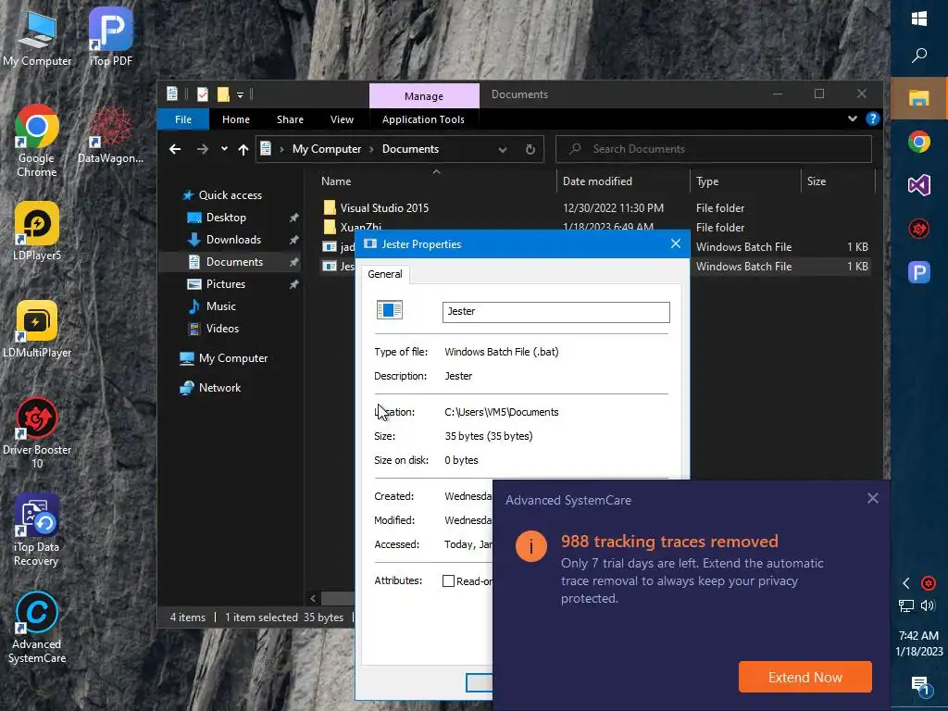Open Chrome from the taskbar

click(919, 142)
